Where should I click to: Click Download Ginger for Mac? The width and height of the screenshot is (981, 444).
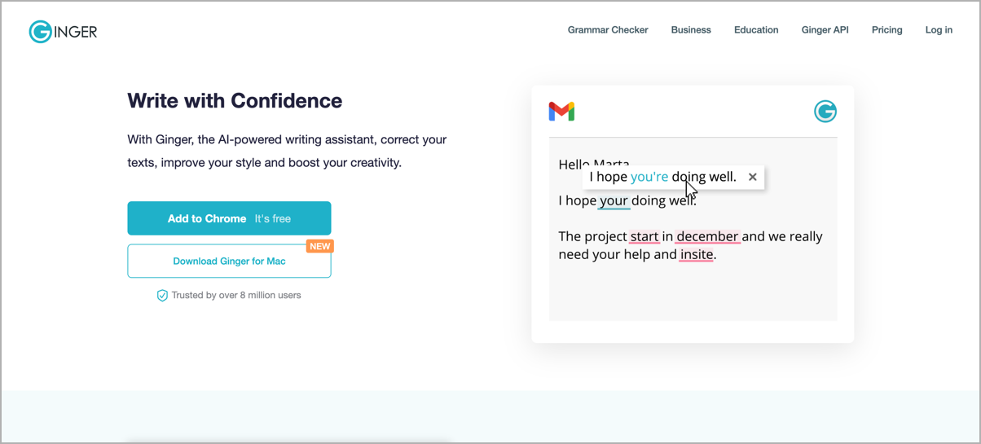229,262
